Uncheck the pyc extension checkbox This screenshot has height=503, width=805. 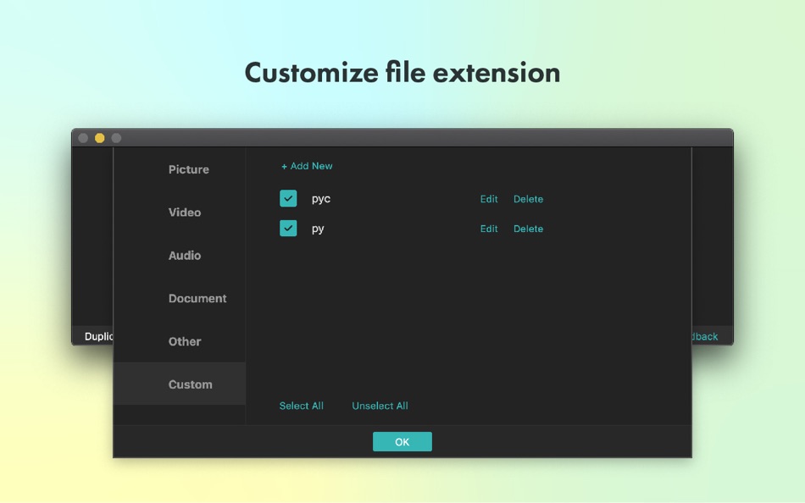point(288,198)
